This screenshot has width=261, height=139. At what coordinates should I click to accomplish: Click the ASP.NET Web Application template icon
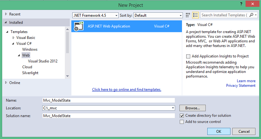[79, 26]
